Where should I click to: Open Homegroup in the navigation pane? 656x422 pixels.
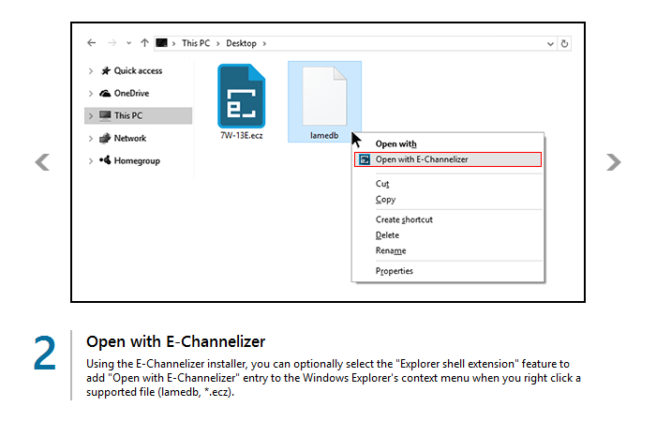[136, 161]
